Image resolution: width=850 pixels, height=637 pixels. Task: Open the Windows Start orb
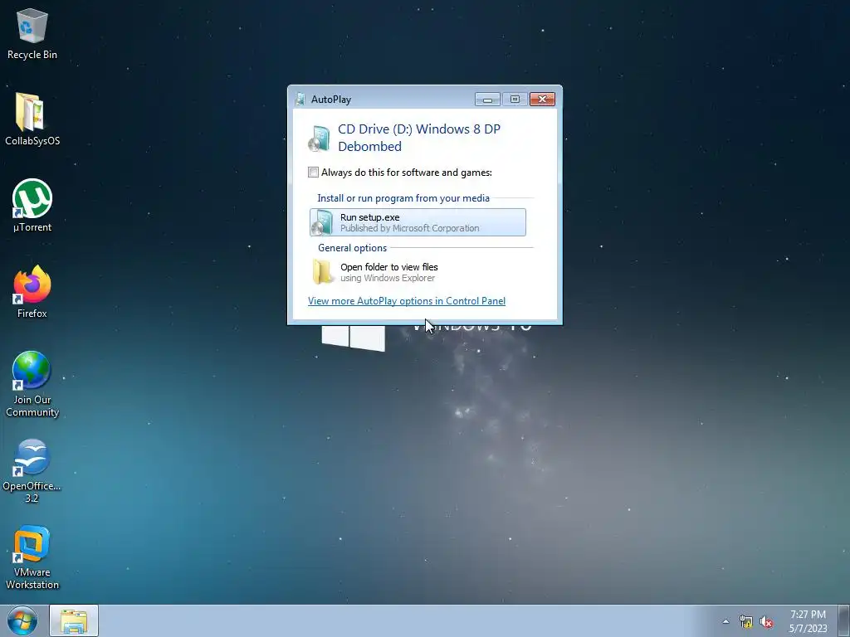pos(22,620)
